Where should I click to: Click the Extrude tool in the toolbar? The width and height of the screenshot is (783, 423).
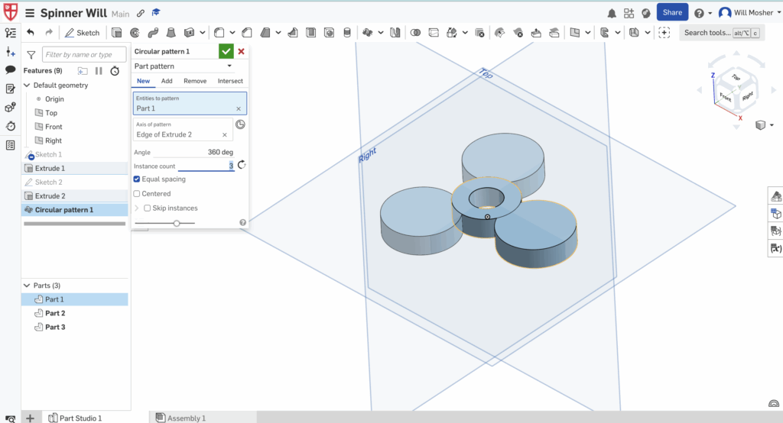[x=117, y=33]
